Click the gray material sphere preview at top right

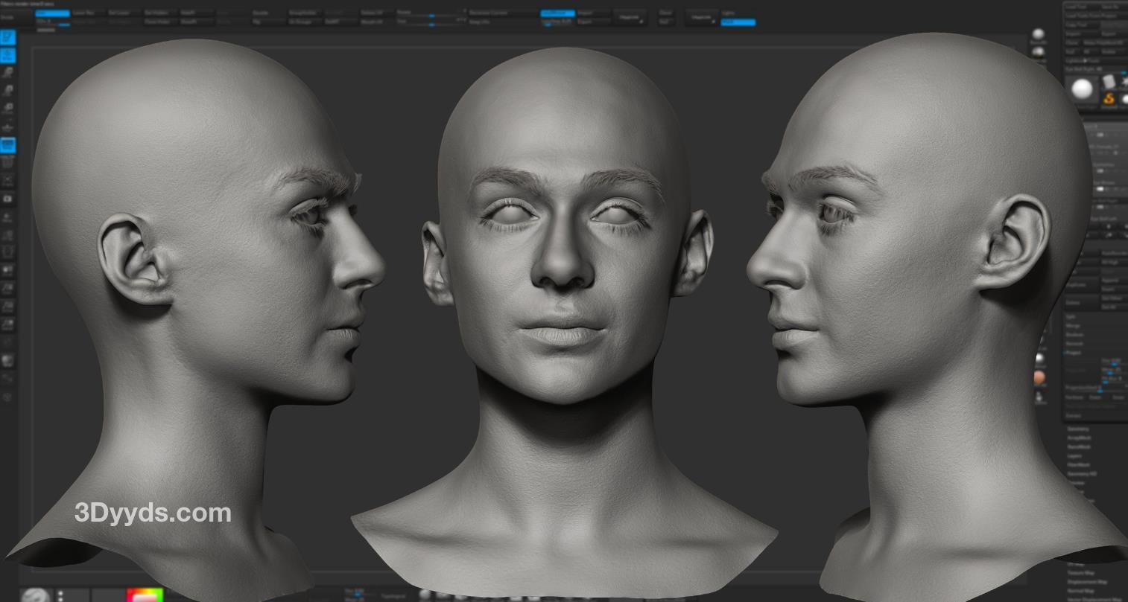[1038, 35]
